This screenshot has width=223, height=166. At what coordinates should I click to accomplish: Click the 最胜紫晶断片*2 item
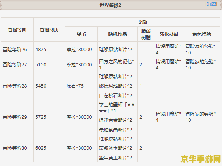(115, 130)
